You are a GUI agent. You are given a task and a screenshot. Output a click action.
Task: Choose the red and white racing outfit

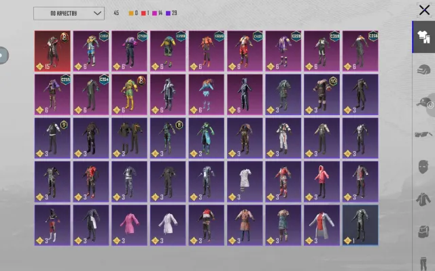pos(245,51)
